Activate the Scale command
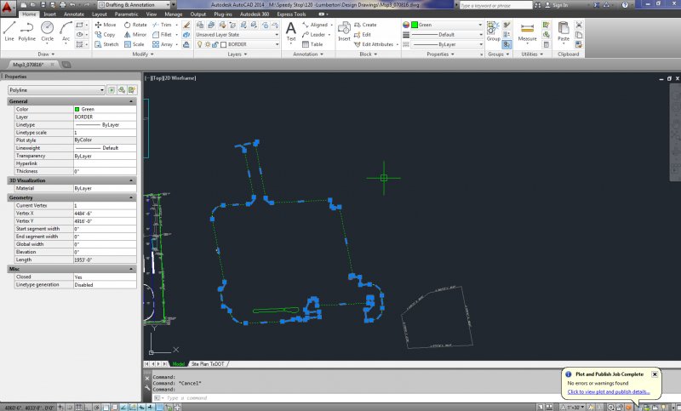The height and width of the screenshot is (411, 681). point(134,44)
